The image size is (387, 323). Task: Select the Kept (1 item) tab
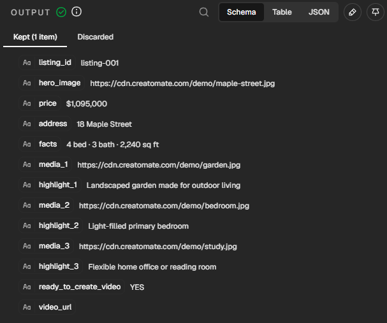[35, 37]
